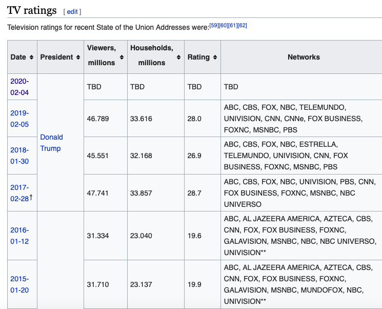Select rating value 28.0
The height and width of the screenshot is (309, 382).
pyautogui.click(x=194, y=119)
